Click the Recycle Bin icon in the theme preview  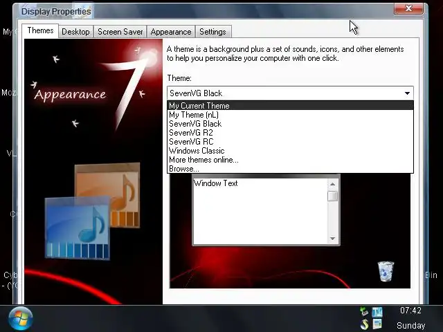pyautogui.click(x=386, y=271)
